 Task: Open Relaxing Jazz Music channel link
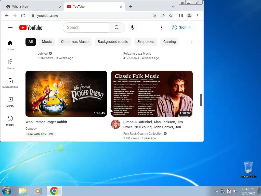[137, 54]
